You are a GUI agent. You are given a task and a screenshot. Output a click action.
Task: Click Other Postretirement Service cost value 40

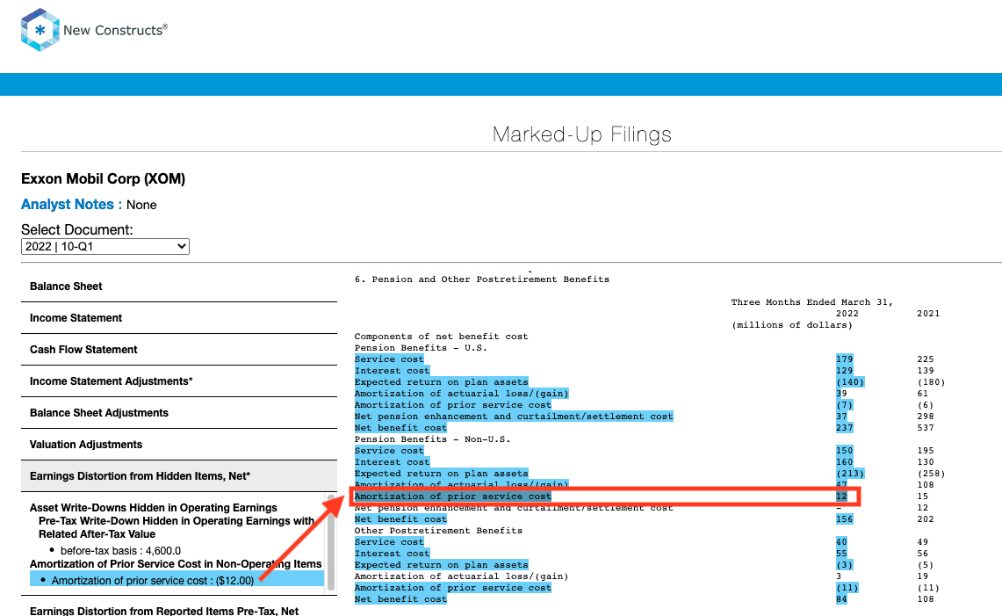(x=841, y=542)
